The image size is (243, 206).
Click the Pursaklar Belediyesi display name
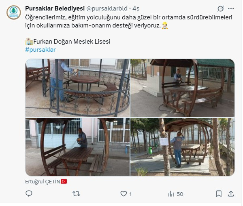pos(55,8)
